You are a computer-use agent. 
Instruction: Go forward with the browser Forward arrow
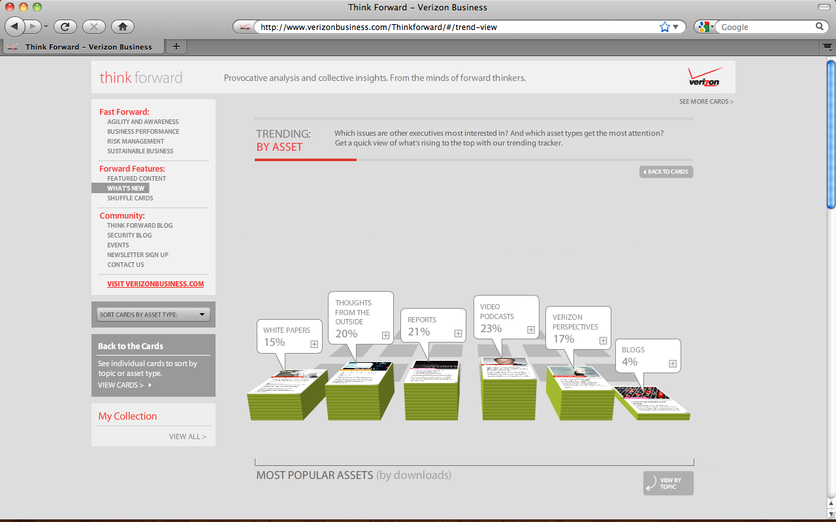pyautogui.click(x=33, y=27)
